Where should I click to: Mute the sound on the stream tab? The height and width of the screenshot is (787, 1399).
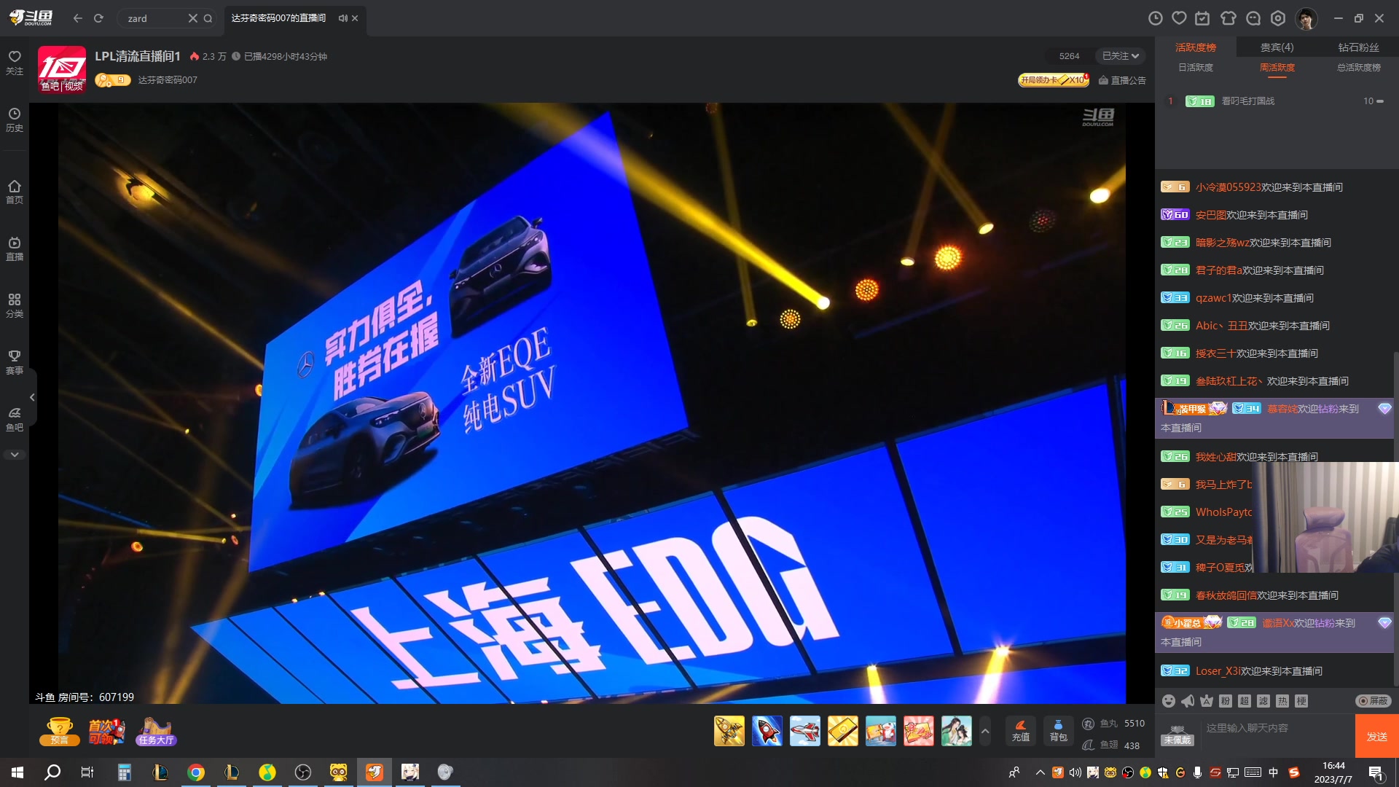click(342, 18)
